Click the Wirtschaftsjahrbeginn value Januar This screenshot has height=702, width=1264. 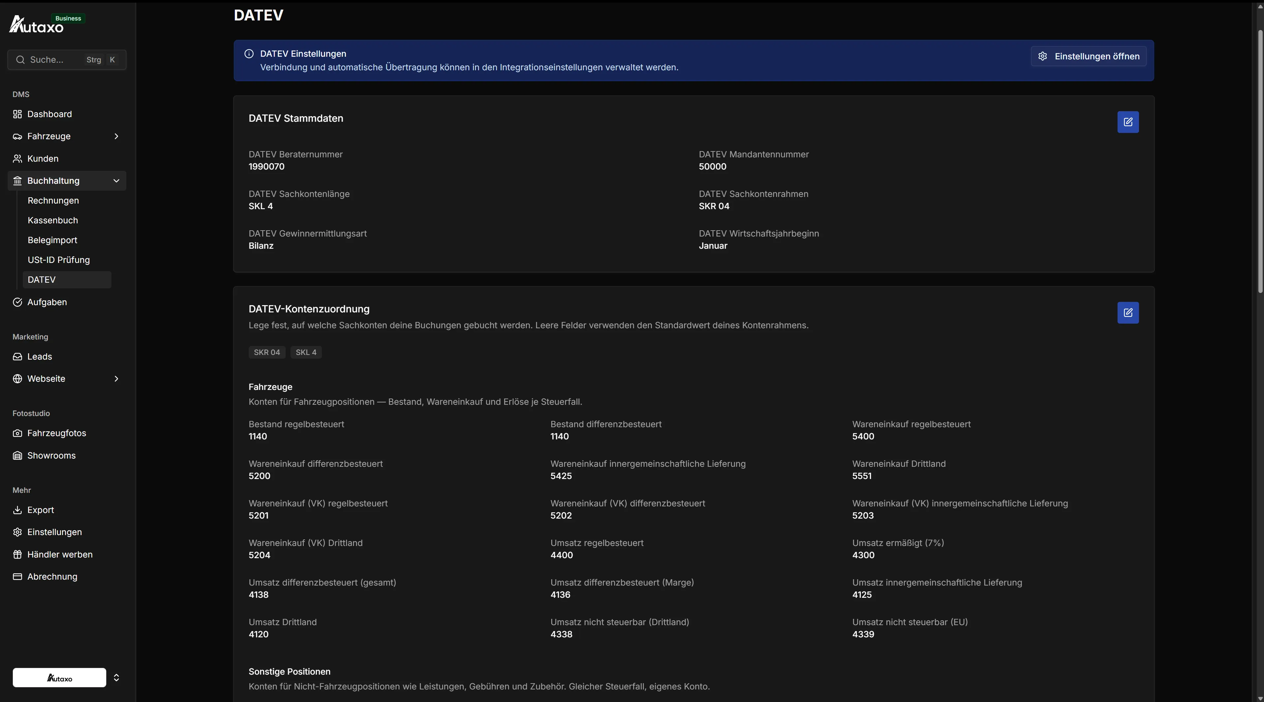click(x=713, y=246)
